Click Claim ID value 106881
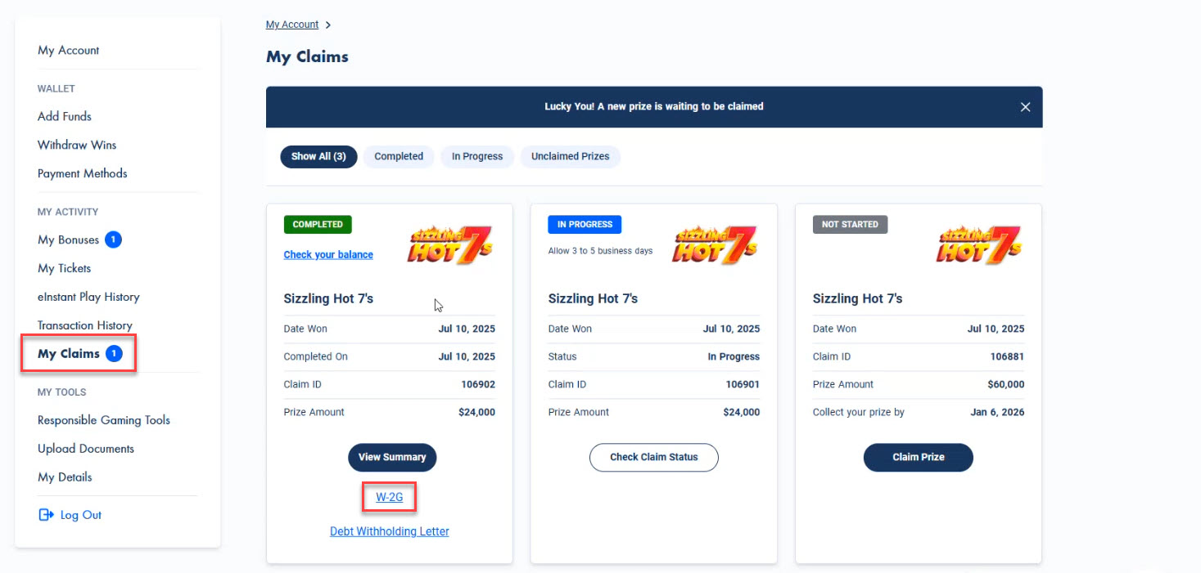 click(1007, 356)
